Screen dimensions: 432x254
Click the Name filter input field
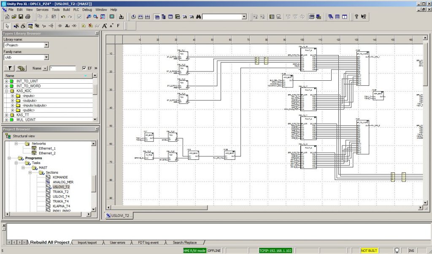click(x=62, y=68)
